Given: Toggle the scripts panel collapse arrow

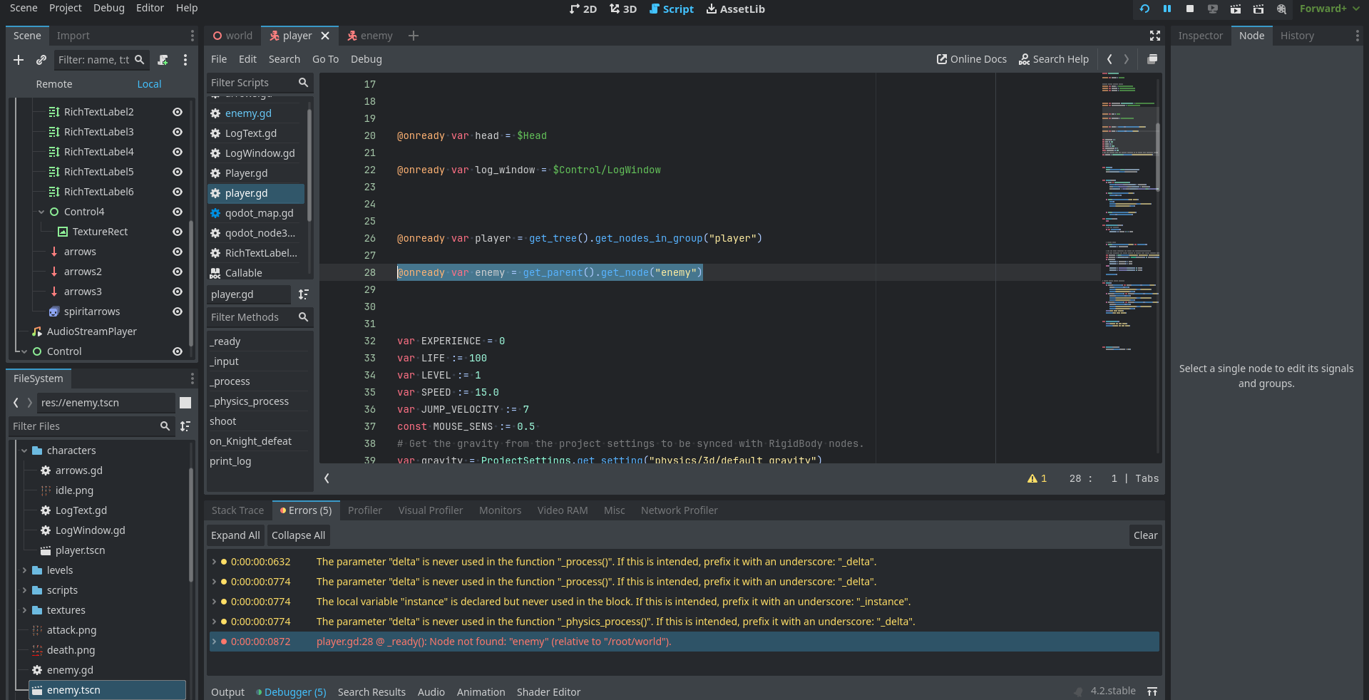Looking at the screenshot, I should (x=327, y=478).
